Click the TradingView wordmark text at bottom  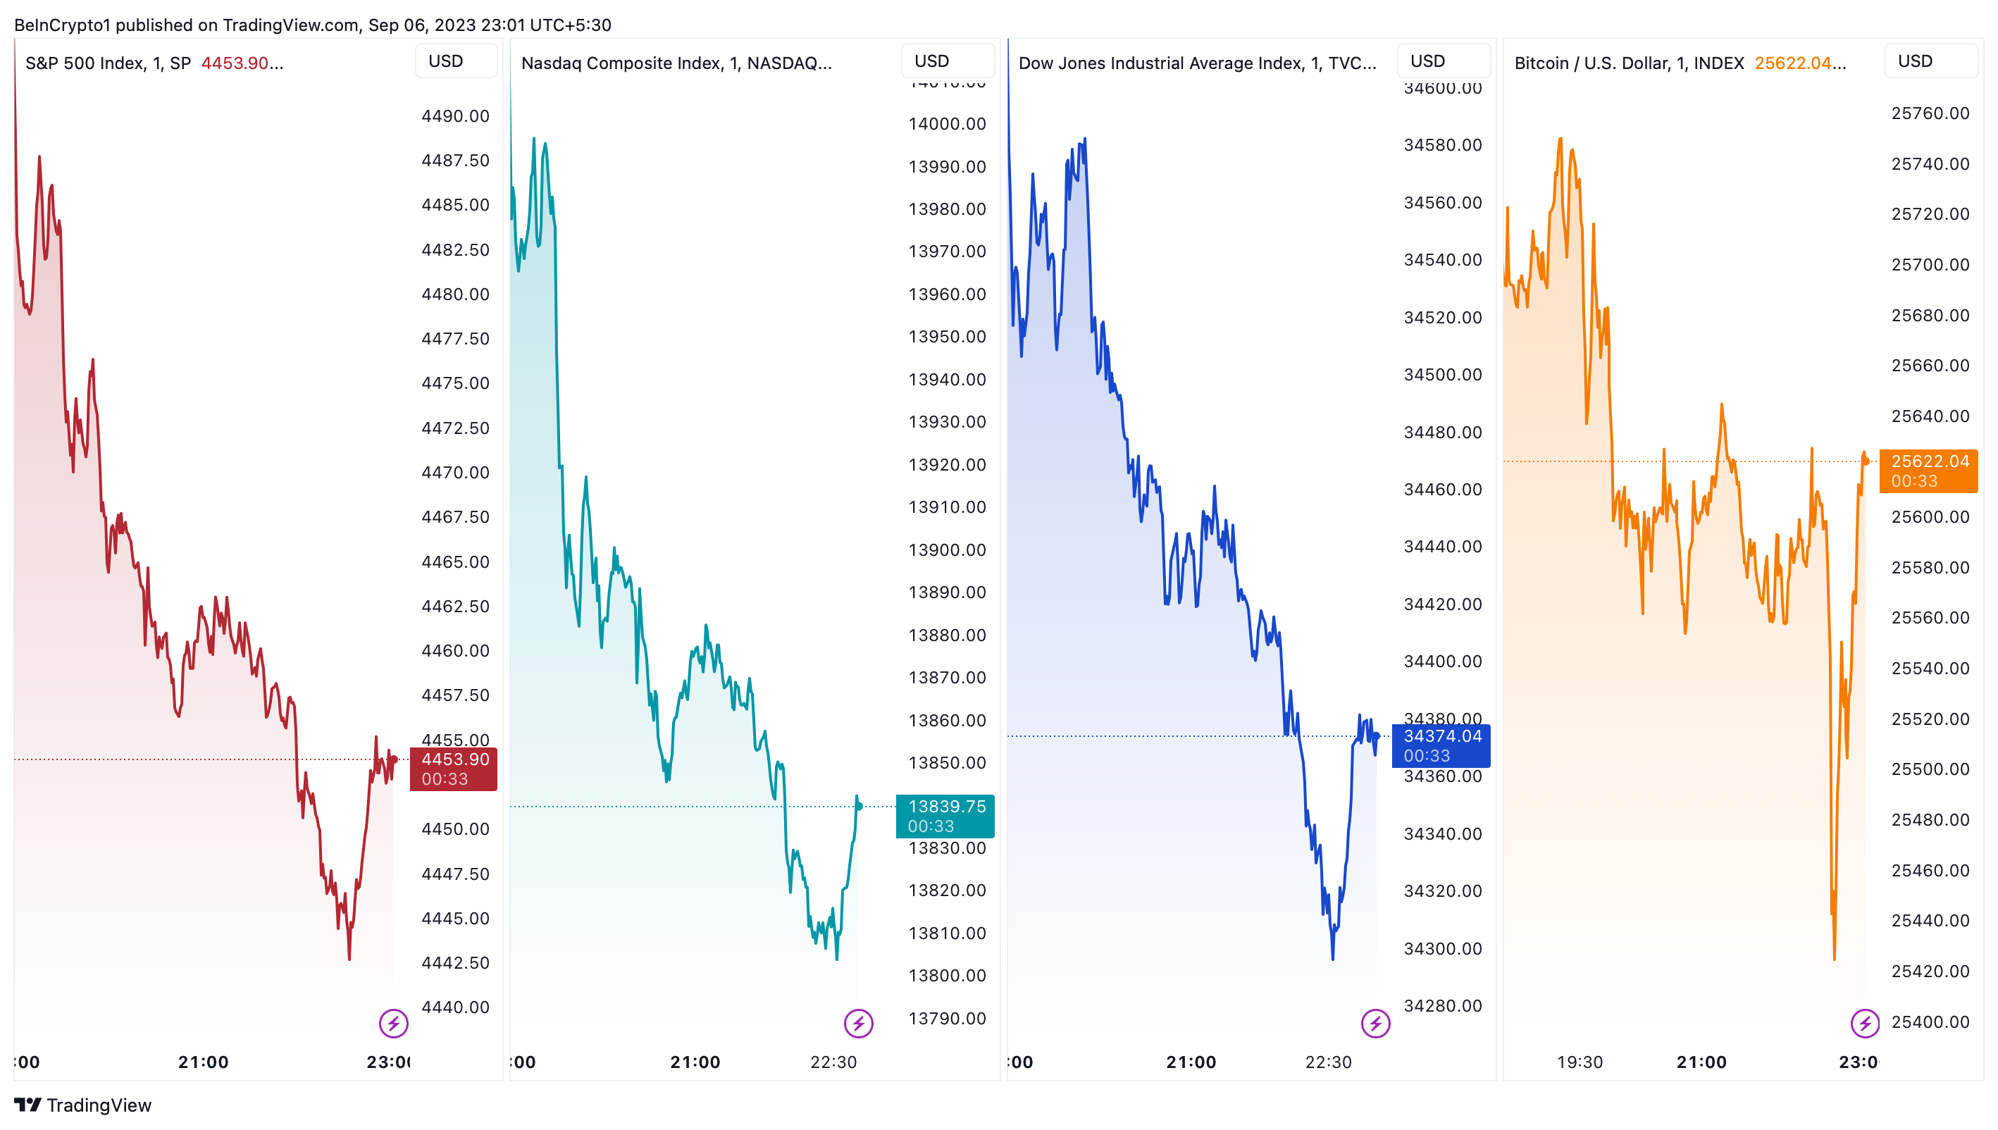[99, 1105]
